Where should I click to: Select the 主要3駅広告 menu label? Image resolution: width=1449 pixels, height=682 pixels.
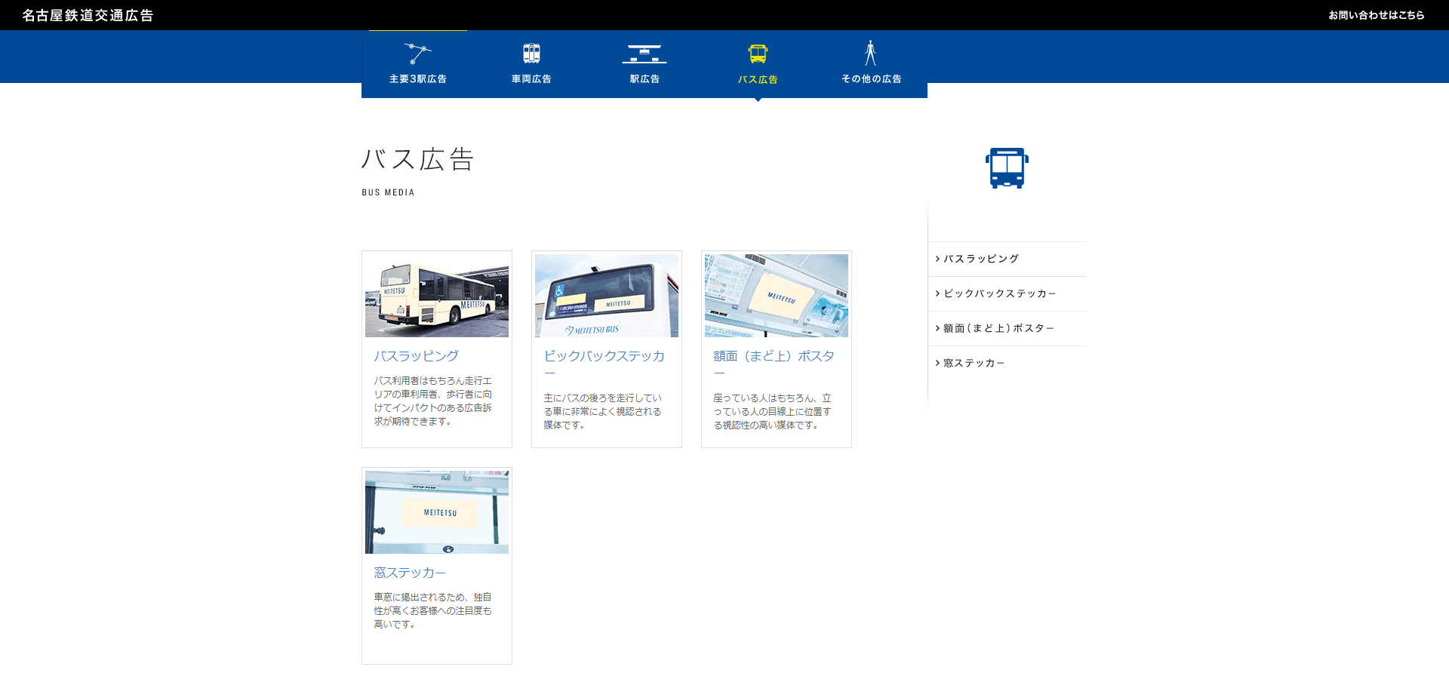tap(417, 79)
